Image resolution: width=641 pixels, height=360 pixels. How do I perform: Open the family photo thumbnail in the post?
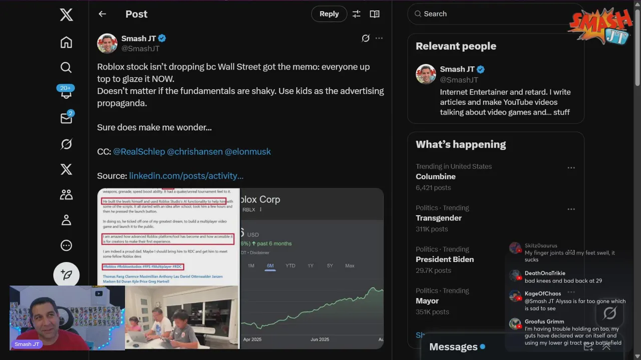[x=182, y=317]
